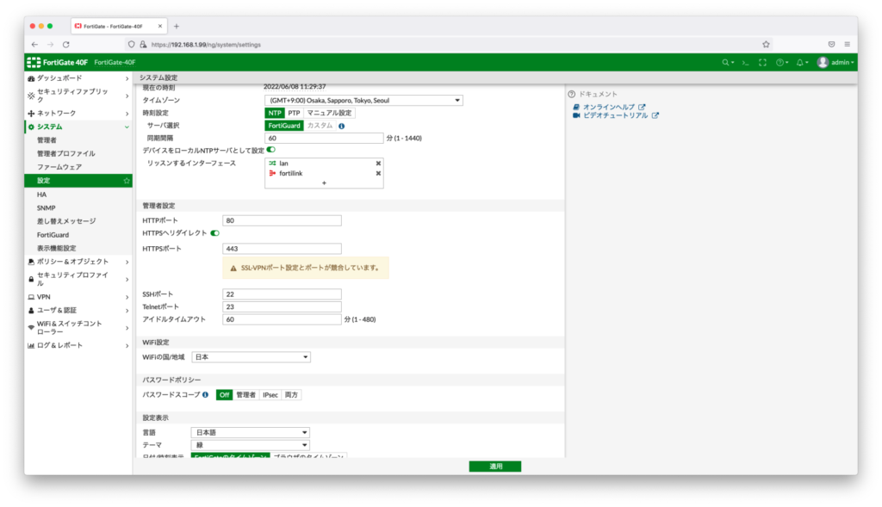Click the HTTPSポート input field
Viewport: 882px width, 507px height.
click(282, 249)
